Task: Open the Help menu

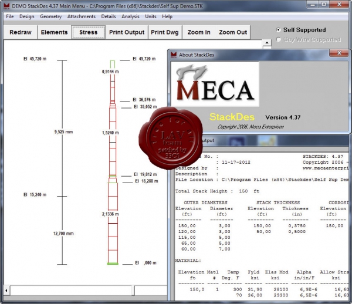Action: [x=167, y=16]
